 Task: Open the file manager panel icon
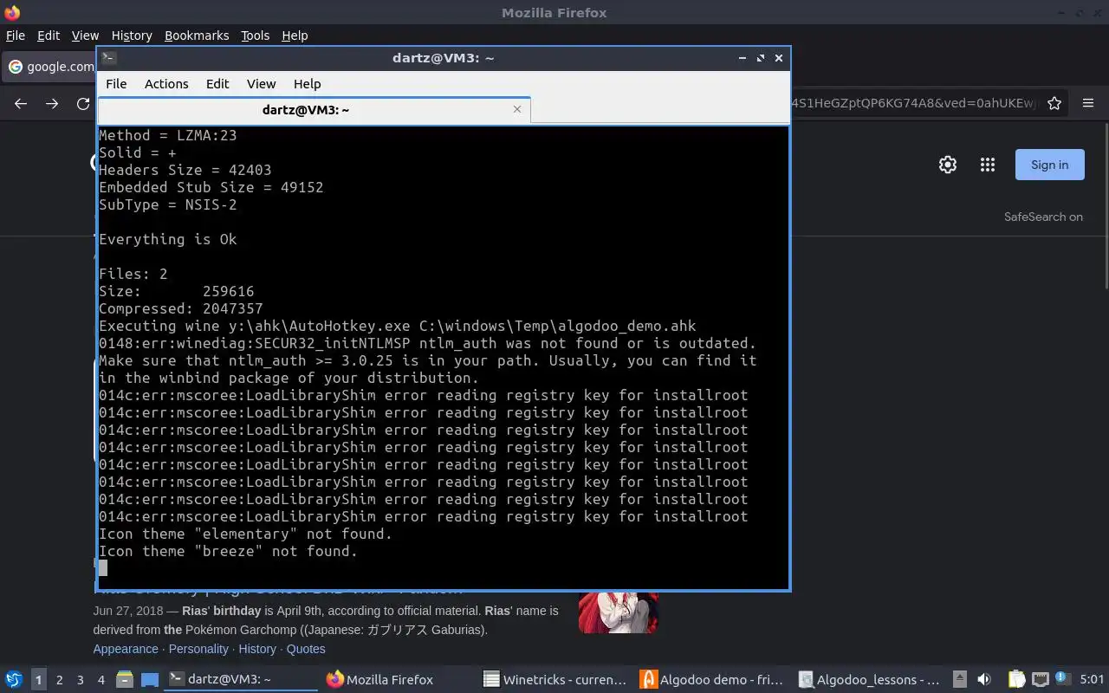click(x=125, y=680)
